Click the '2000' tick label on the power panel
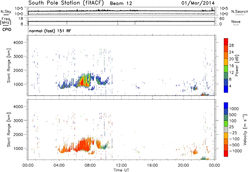This screenshot has width=248, height=172. point(18,70)
